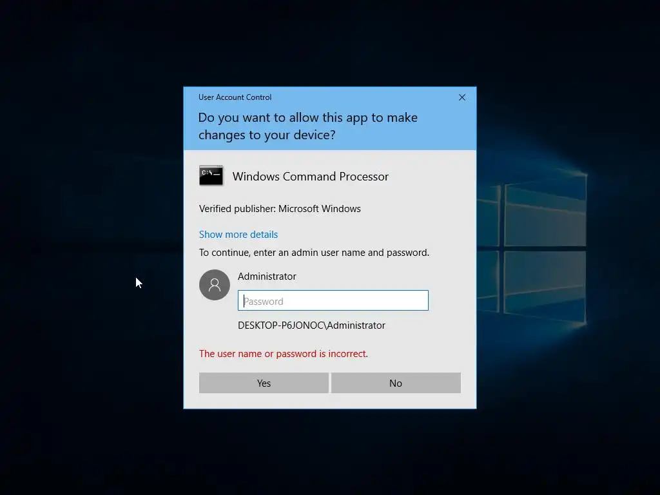Click the Yes button
Screen dimensions: 660x495
[264, 383]
